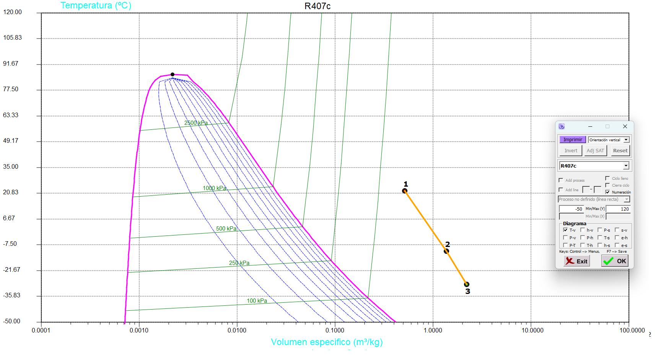The image size is (661, 355).
Task: Confirm with the green checkmark OK button
Action: [x=615, y=261]
